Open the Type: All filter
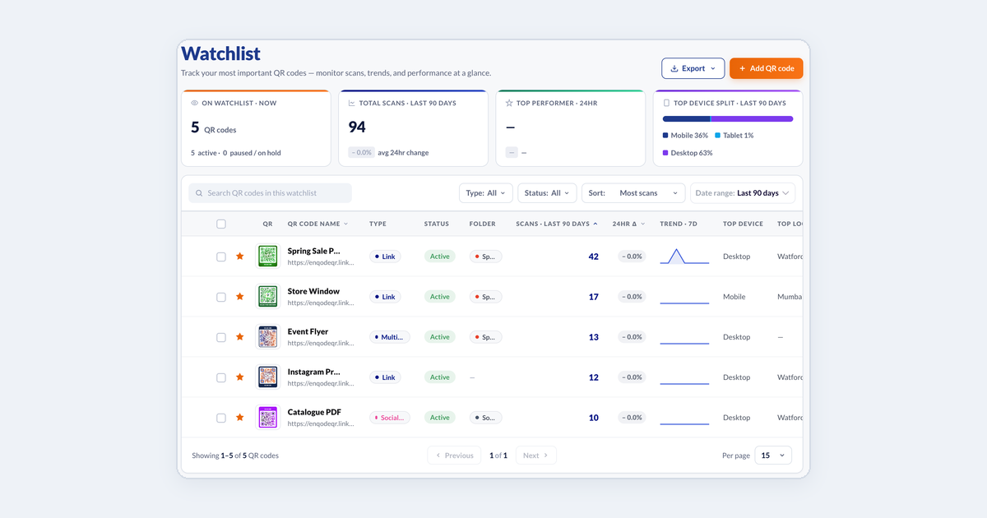Viewport: 987px width, 518px height. [486, 193]
